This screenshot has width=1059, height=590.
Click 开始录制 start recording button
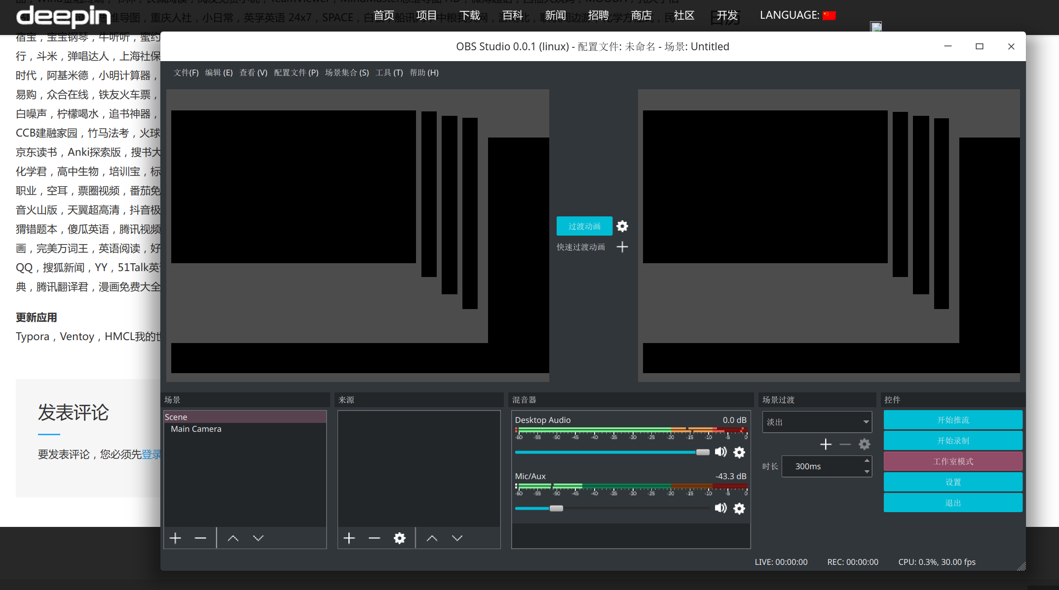click(x=953, y=441)
